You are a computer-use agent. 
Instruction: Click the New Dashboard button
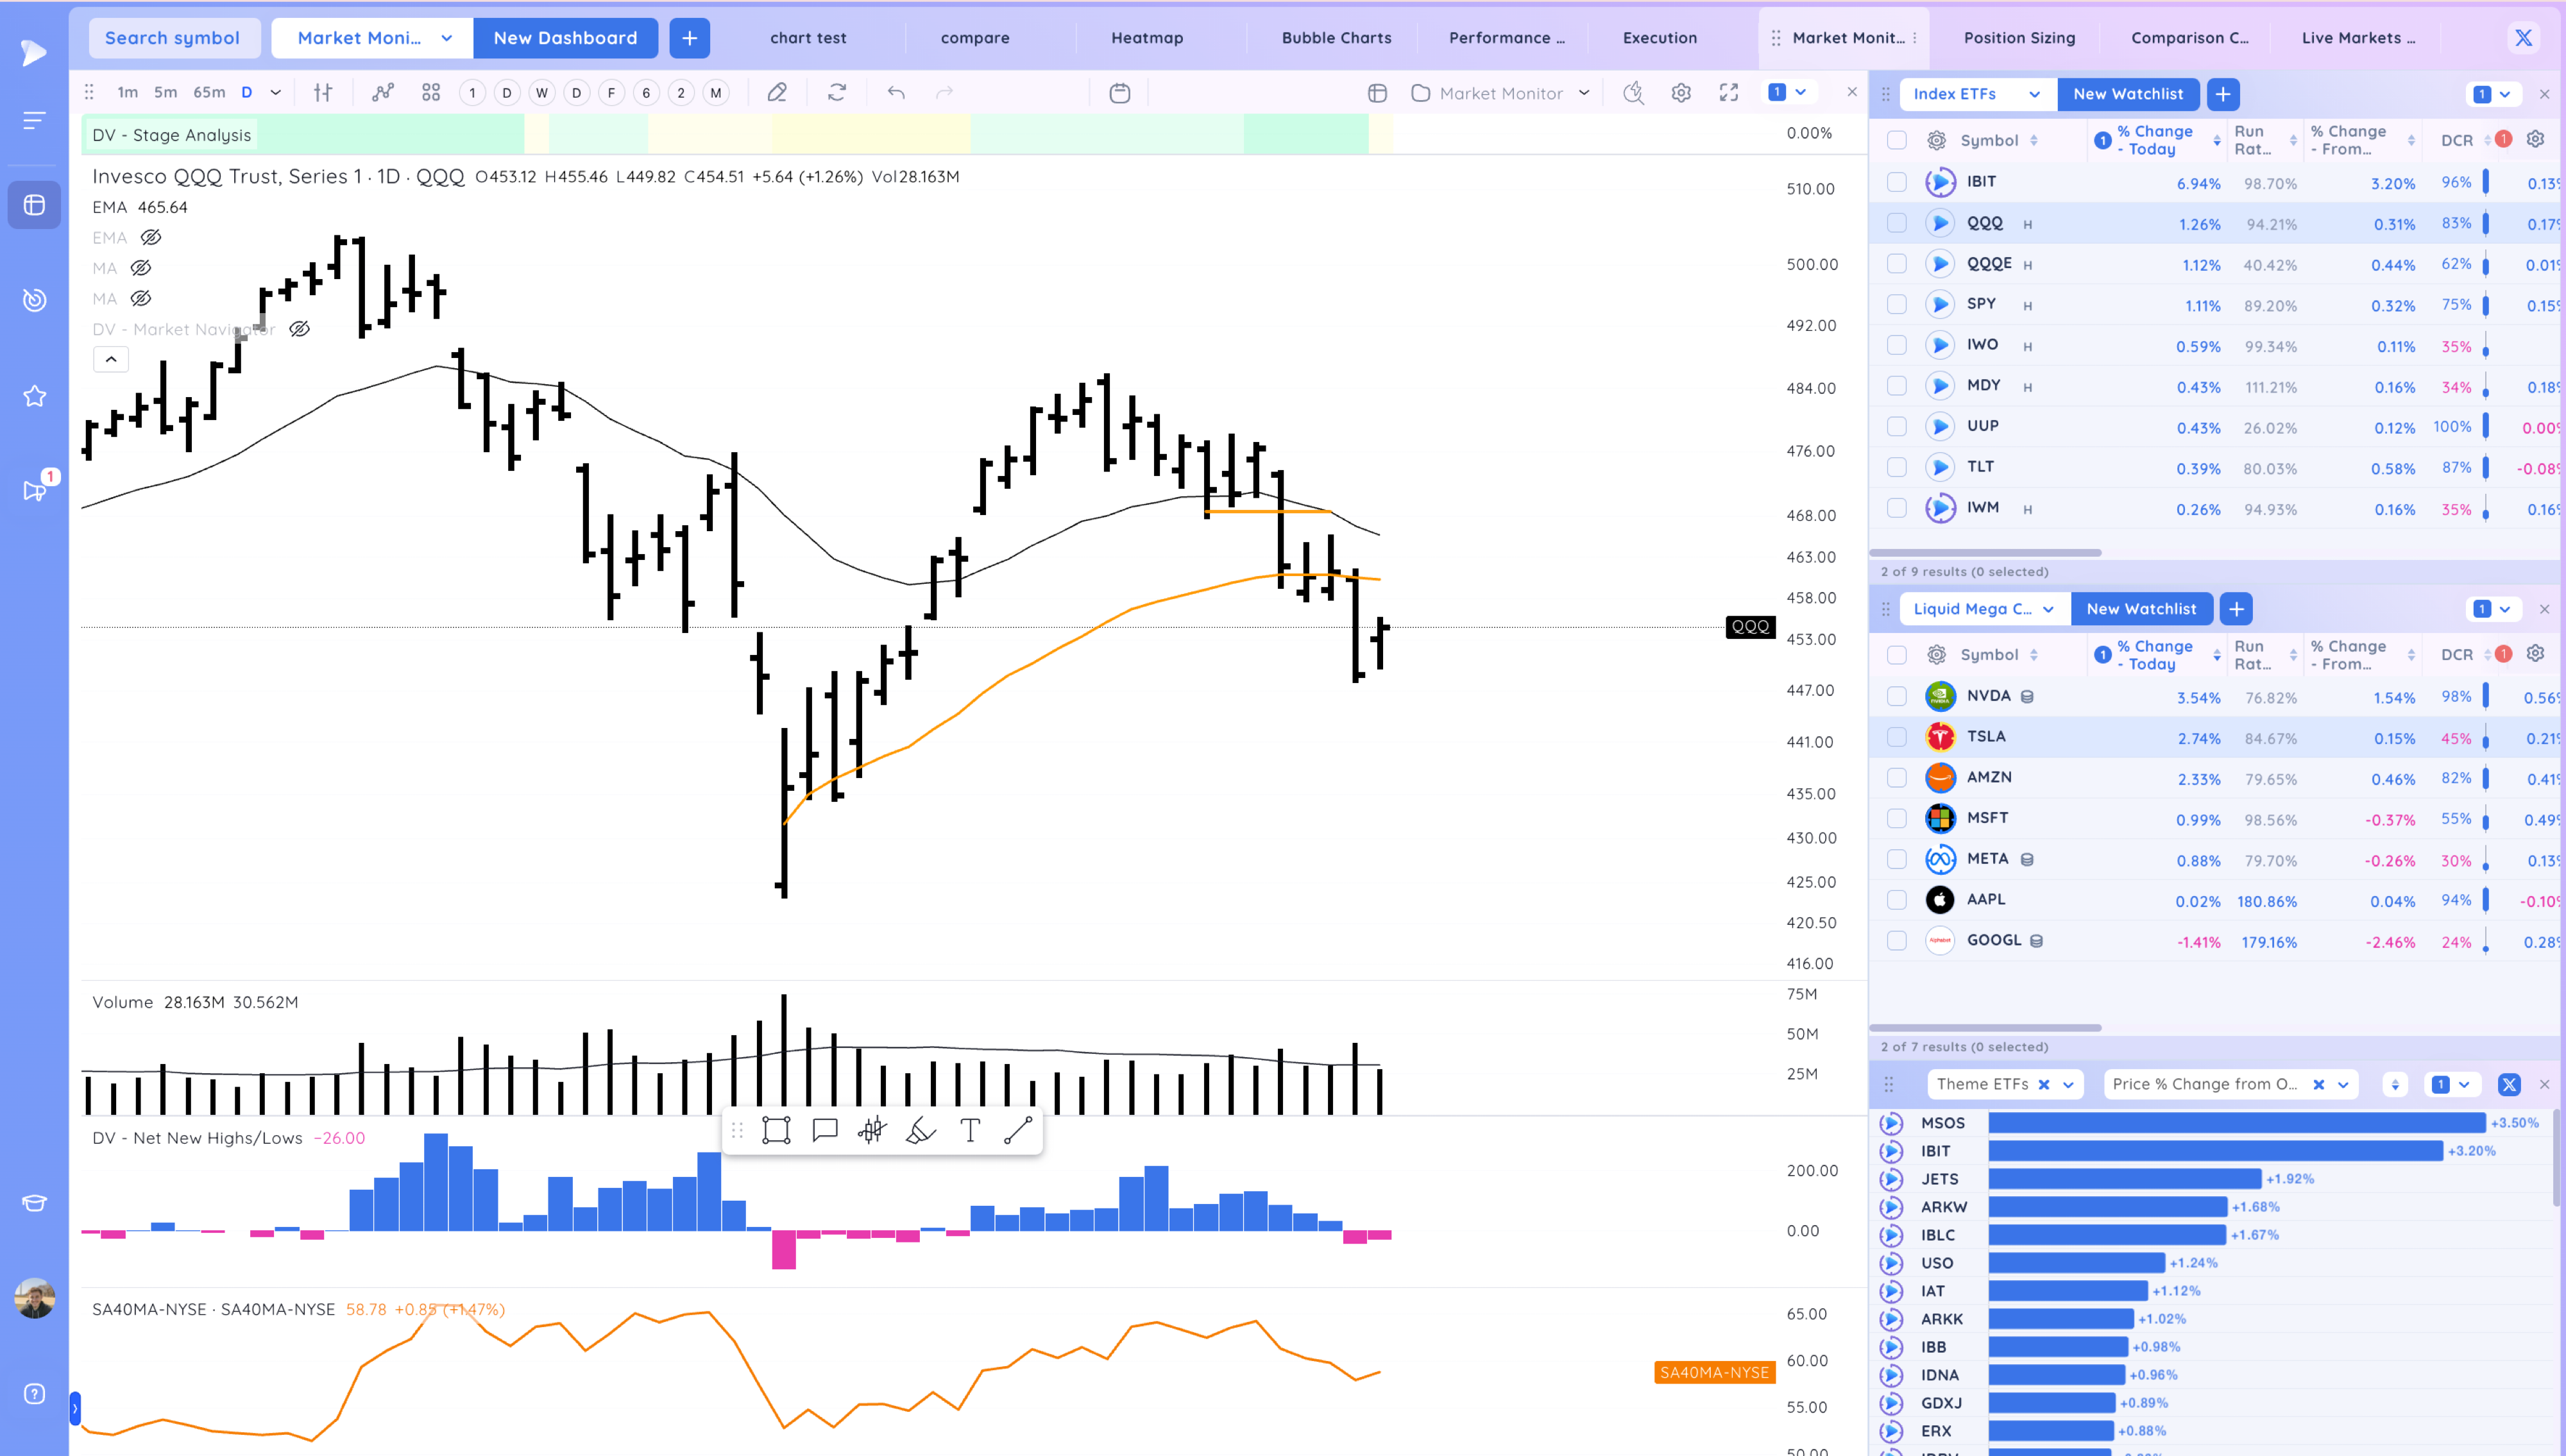point(565,38)
